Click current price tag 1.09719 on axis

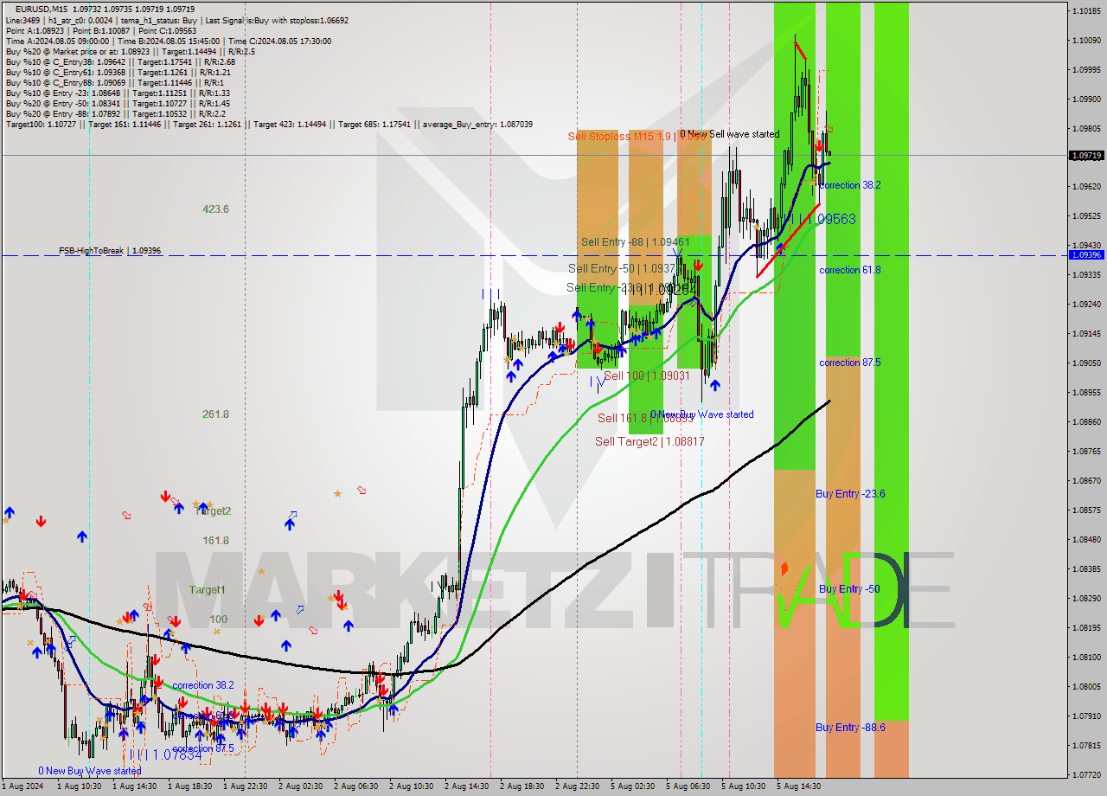[1086, 156]
